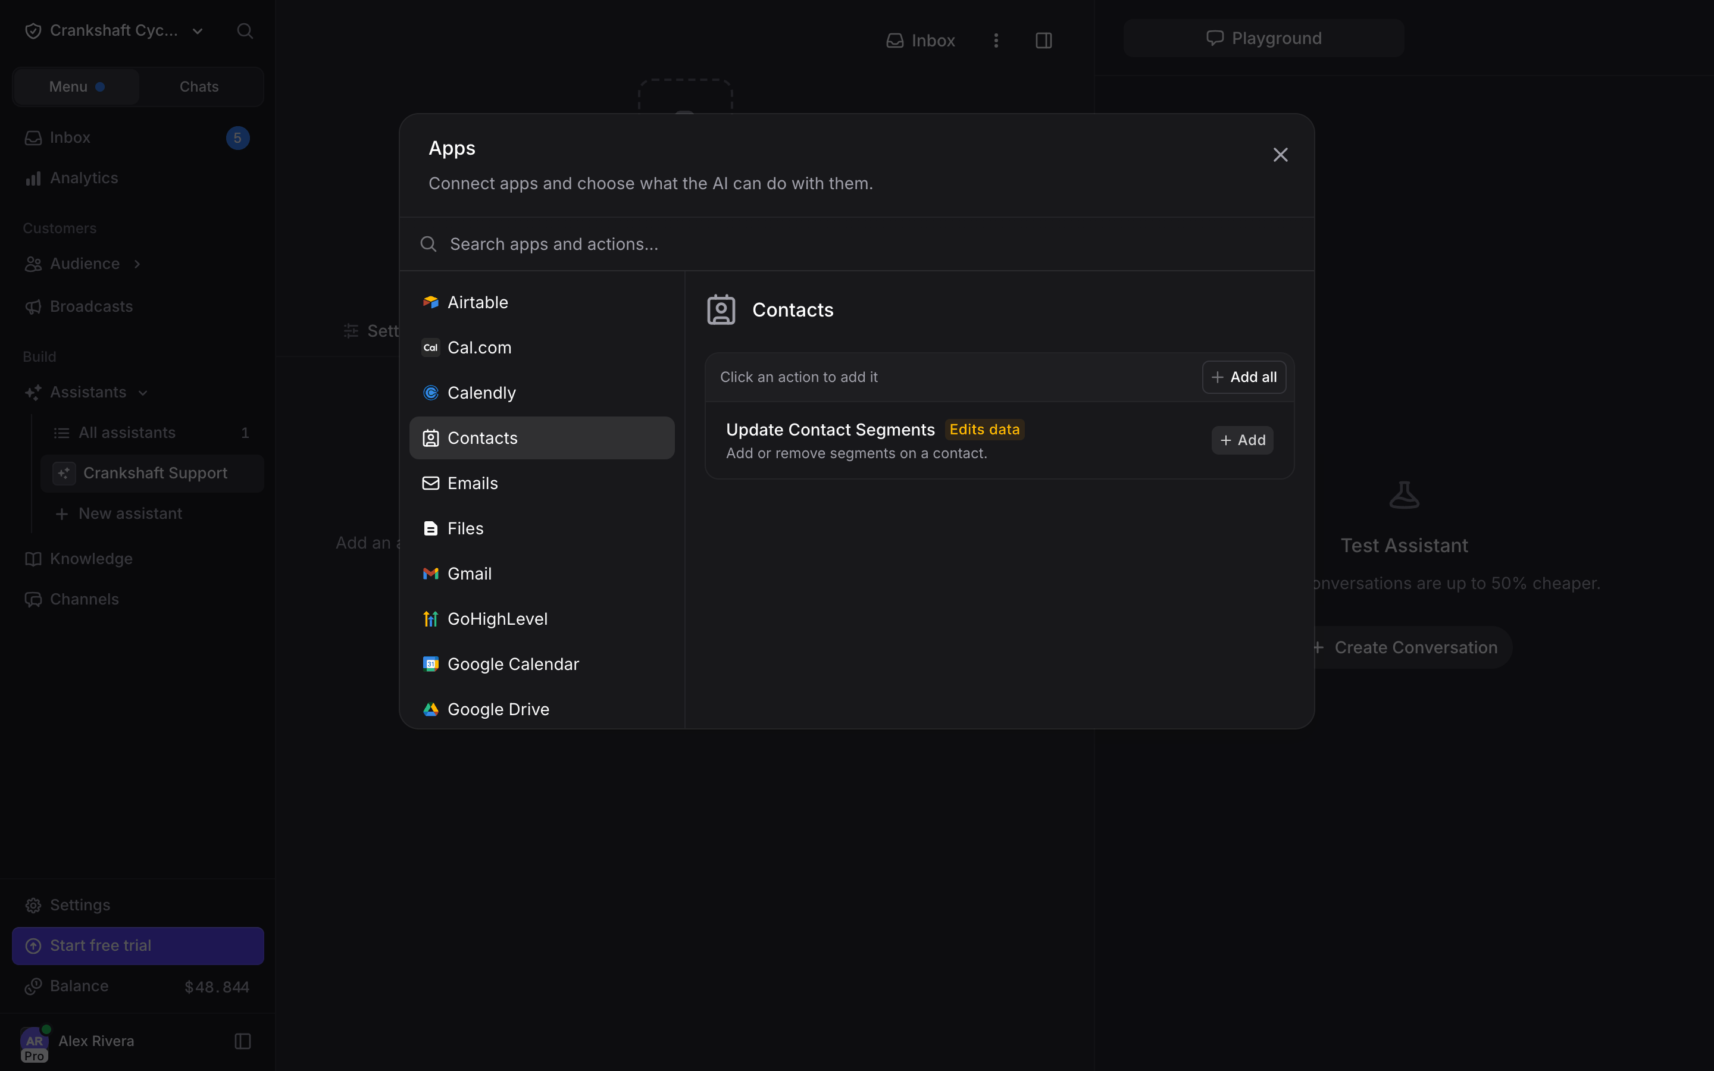Click the Broadcasts megaphone icon

[33, 306]
